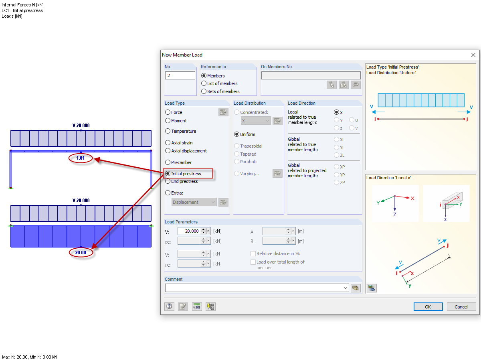Select members graphically using pointer pick icon
This screenshot has width=481, height=361.
click(x=331, y=85)
